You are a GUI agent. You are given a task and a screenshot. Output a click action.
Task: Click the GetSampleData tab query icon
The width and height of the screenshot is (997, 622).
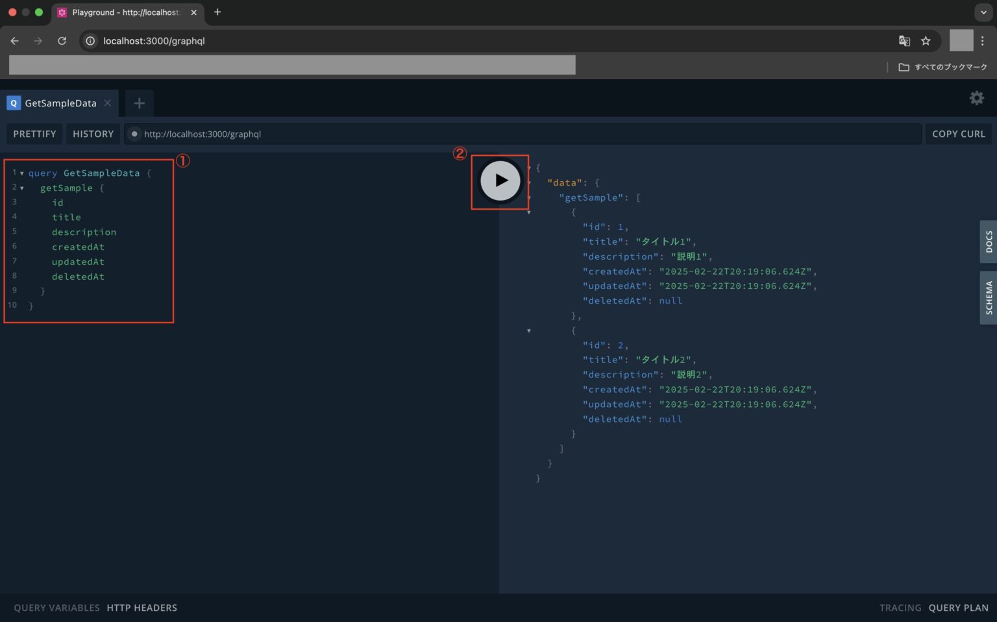[13, 103]
